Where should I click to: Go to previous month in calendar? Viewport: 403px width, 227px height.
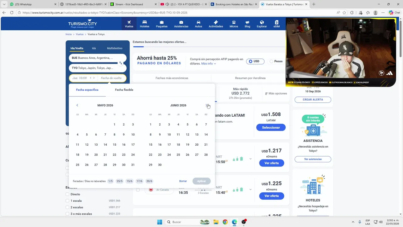77,105
